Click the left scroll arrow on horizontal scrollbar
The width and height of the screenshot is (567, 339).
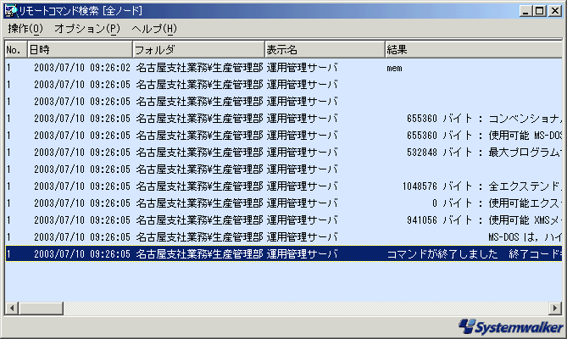pos(12,308)
